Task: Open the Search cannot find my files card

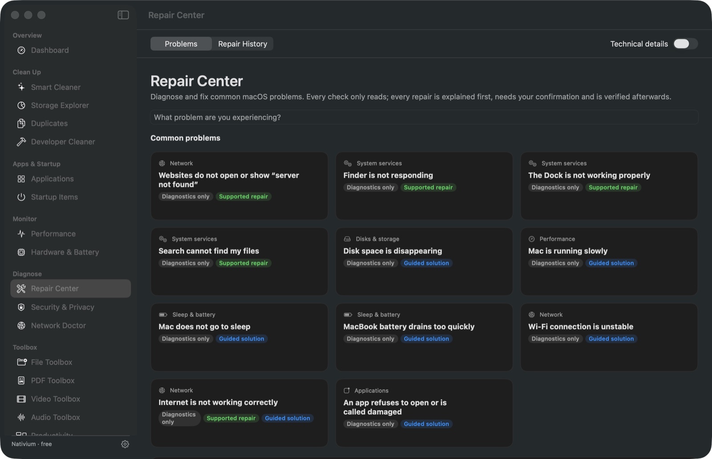Action: [x=239, y=262]
